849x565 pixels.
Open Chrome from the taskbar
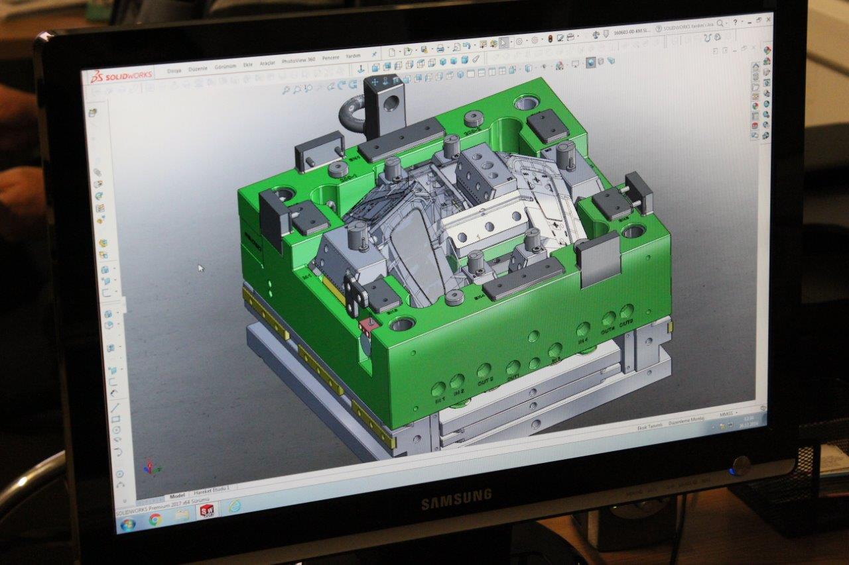(155, 519)
